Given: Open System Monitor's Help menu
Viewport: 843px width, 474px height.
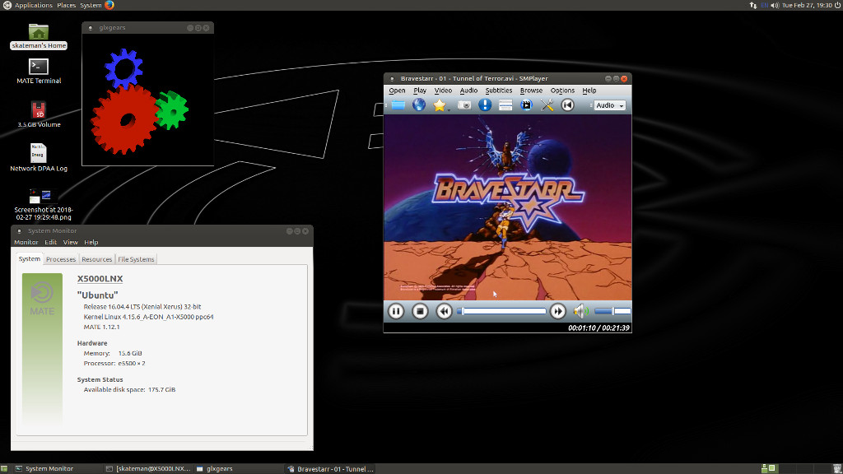Looking at the screenshot, I should [91, 243].
